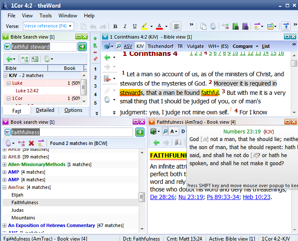Apply the yellow highlight marker
Viewport: 298px width, 241px height.
point(145,26)
